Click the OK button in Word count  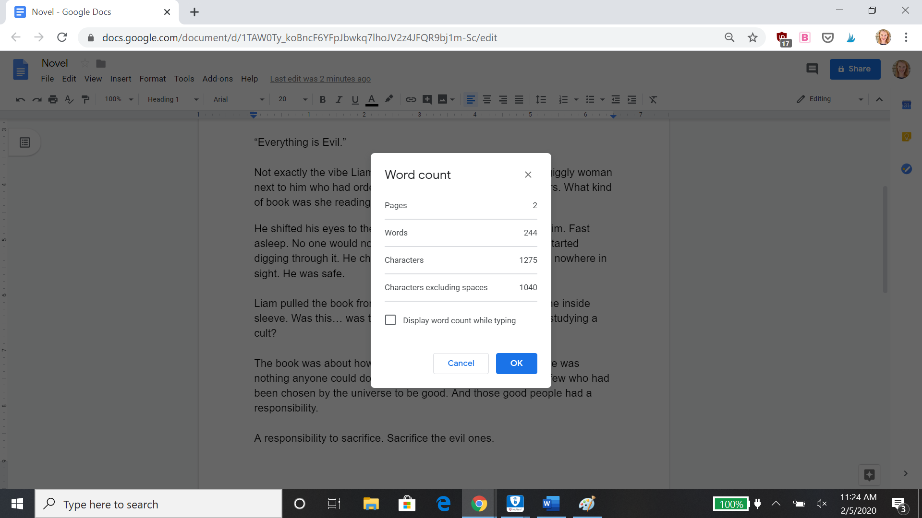(517, 363)
